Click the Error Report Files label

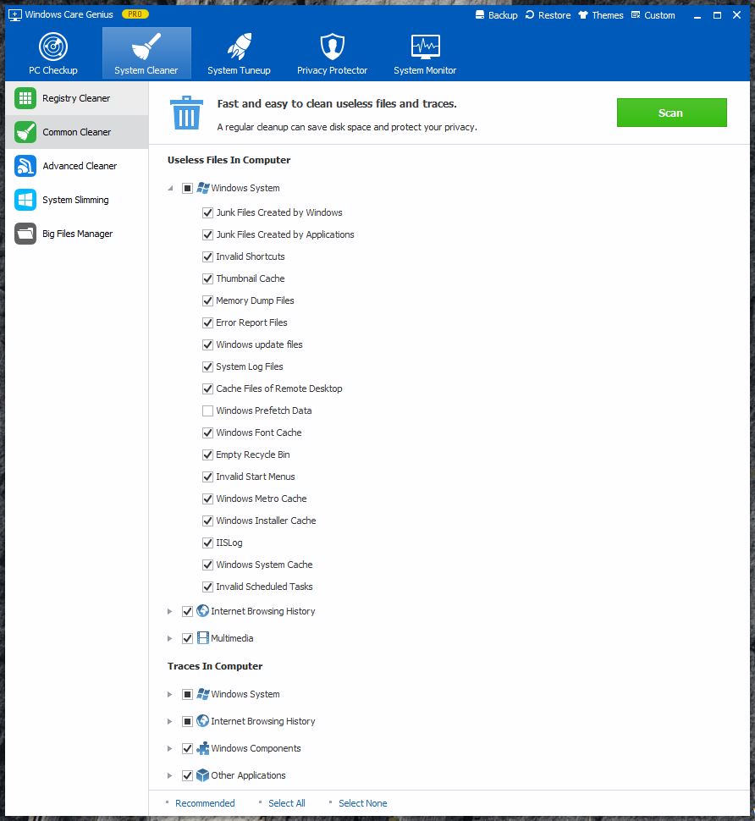[x=251, y=322]
